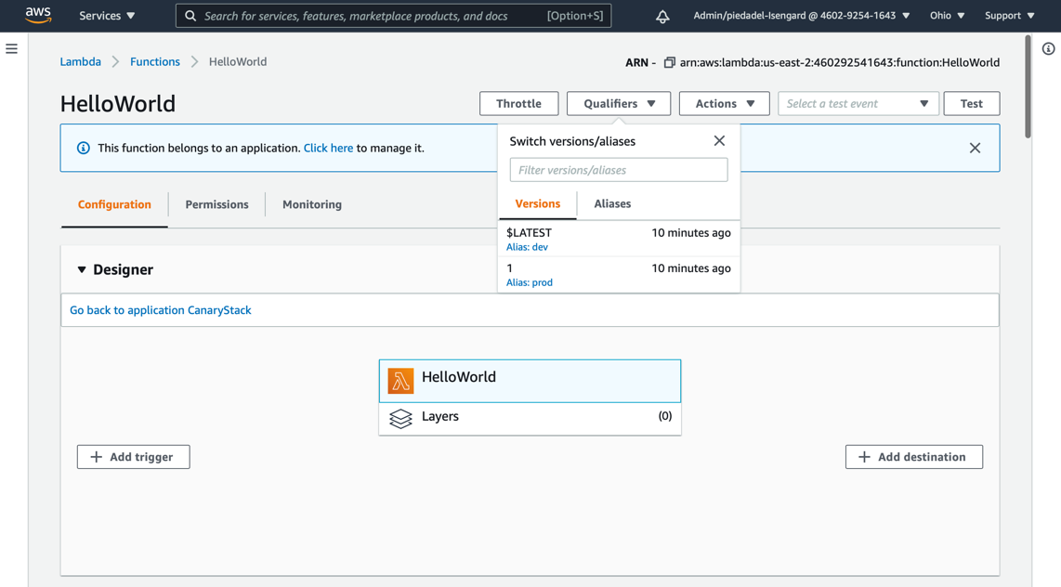Open the Admin account dropdown

tap(801, 16)
